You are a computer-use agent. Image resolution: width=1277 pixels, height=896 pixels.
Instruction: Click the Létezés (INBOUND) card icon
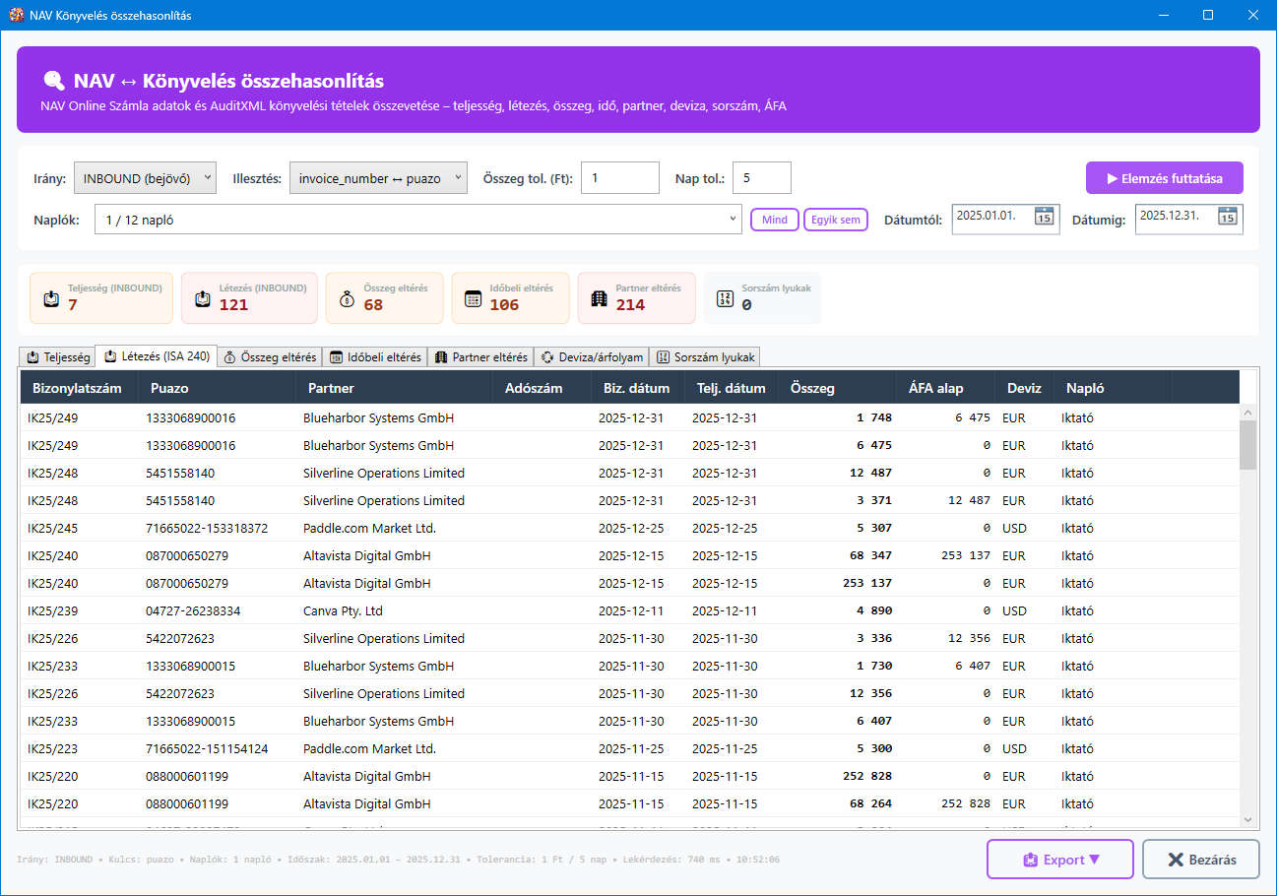(203, 298)
